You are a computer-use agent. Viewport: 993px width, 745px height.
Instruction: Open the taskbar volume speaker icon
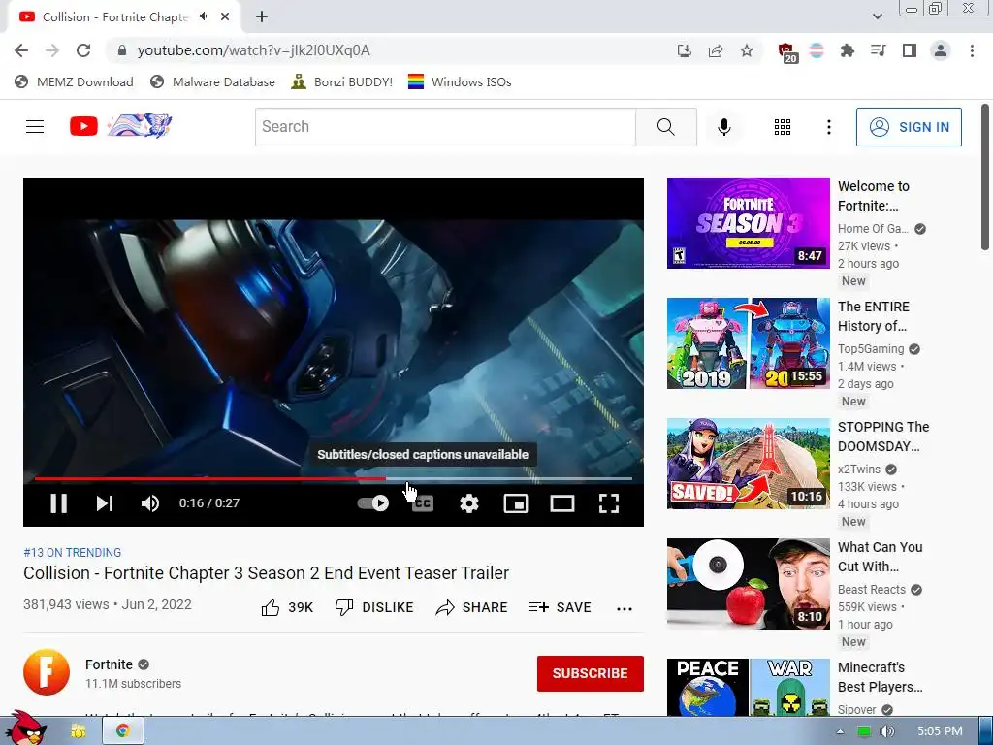887,731
